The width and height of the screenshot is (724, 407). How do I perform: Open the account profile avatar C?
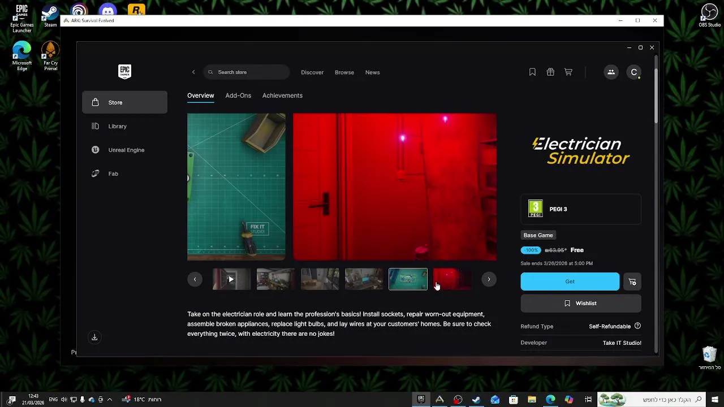[634, 72]
